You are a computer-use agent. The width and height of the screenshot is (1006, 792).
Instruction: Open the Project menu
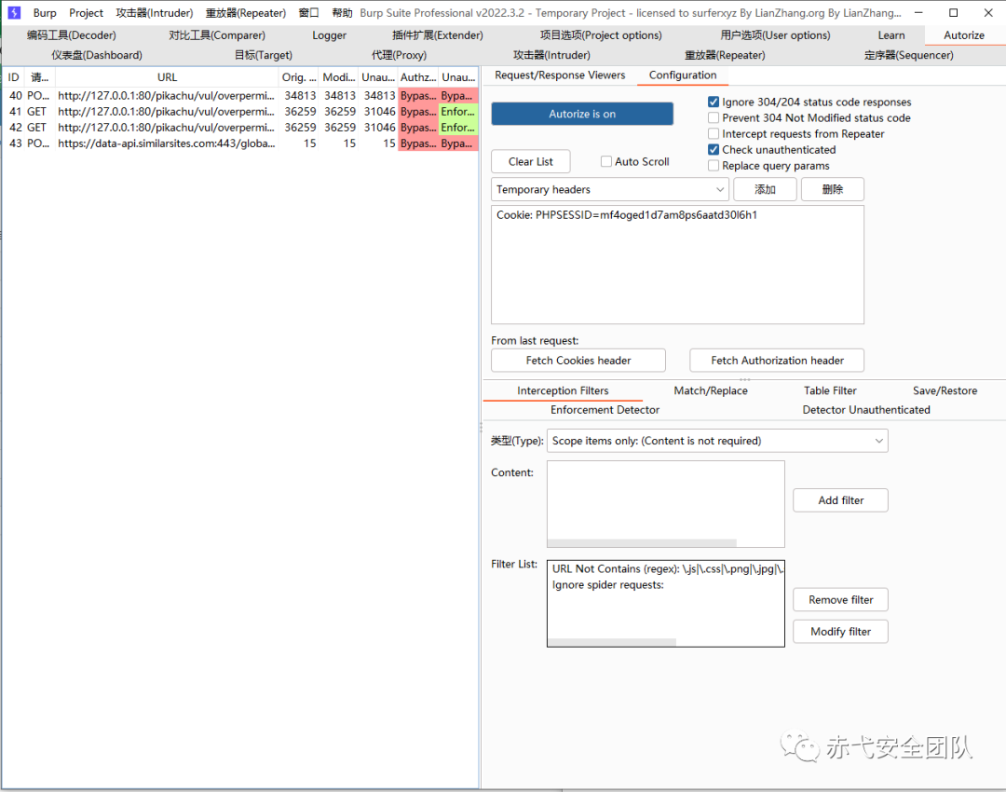coord(86,13)
